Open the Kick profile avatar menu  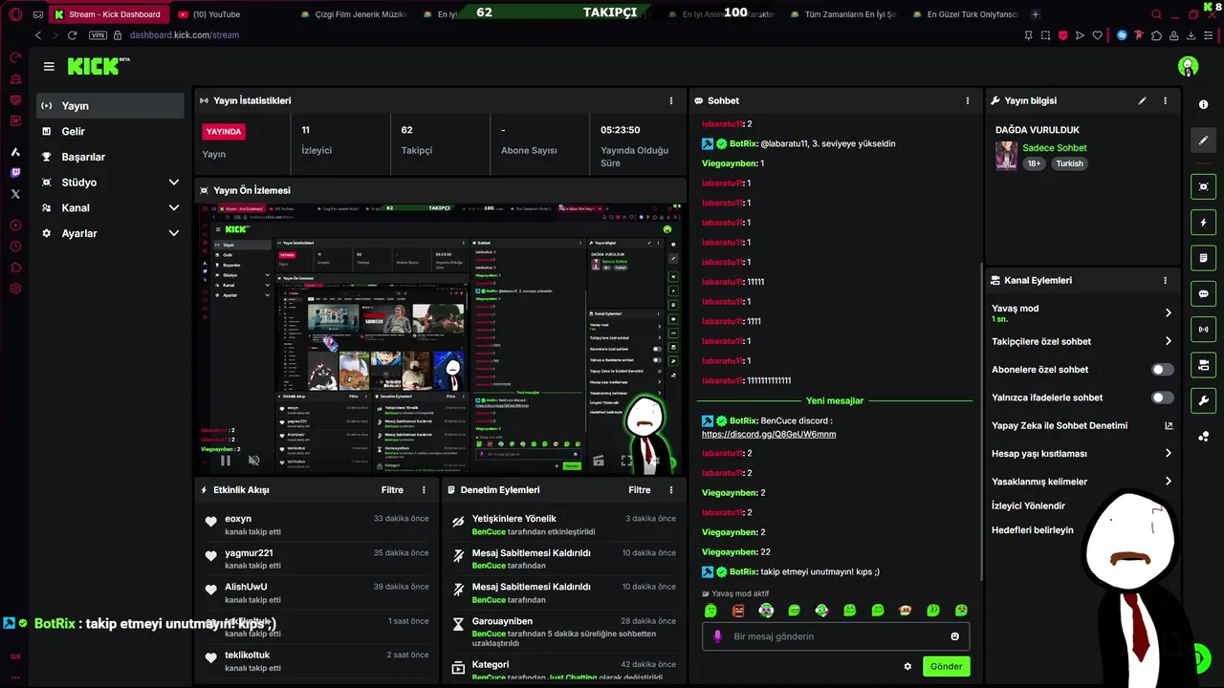(1188, 66)
